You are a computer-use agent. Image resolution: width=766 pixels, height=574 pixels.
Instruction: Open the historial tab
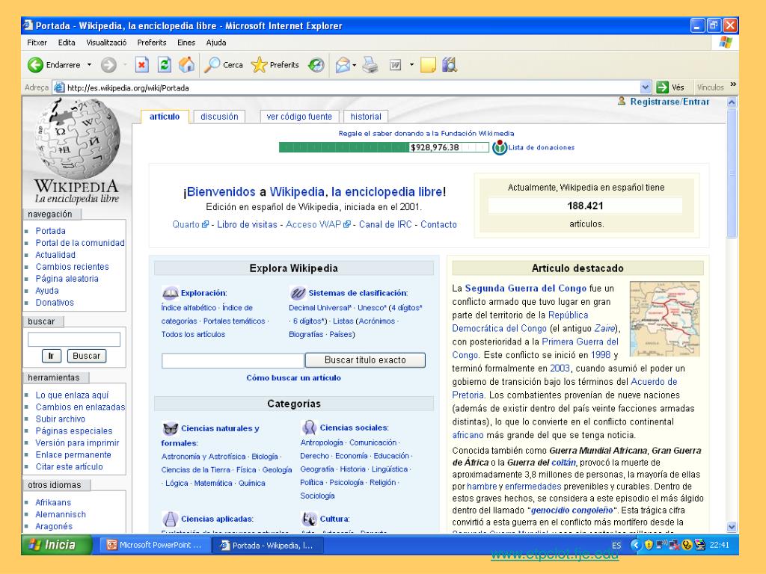(366, 117)
